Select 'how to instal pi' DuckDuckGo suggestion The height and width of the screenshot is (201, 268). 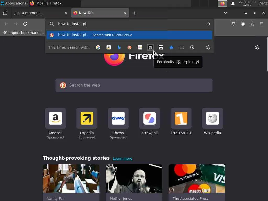pyautogui.click(x=129, y=35)
